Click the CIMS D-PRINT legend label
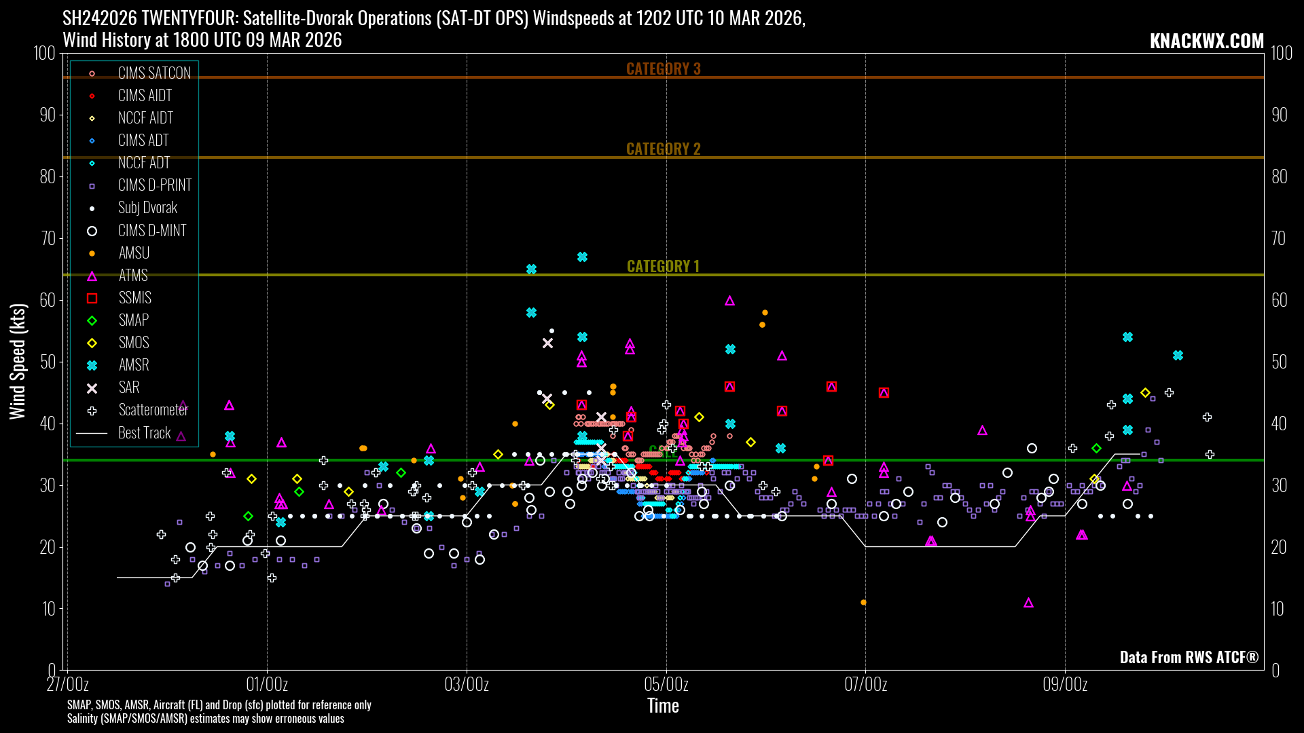The image size is (1304, 733). pyautogui.click(x=155, y=185)
